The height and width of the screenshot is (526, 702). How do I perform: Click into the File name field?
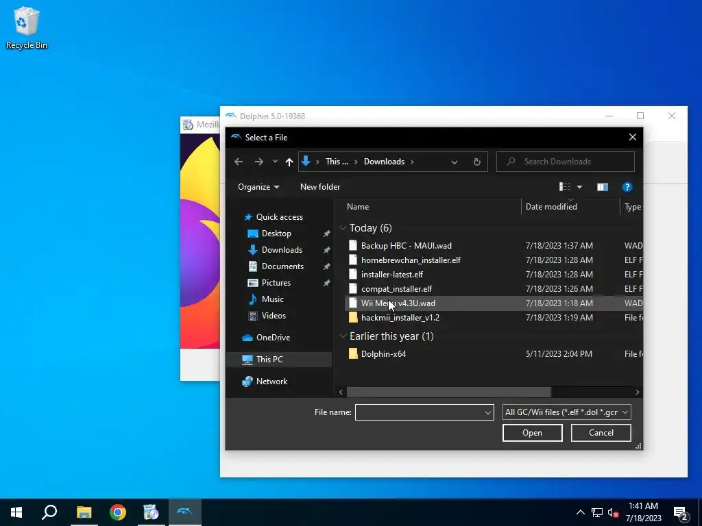pyautogui.click(x=419, y=412)
